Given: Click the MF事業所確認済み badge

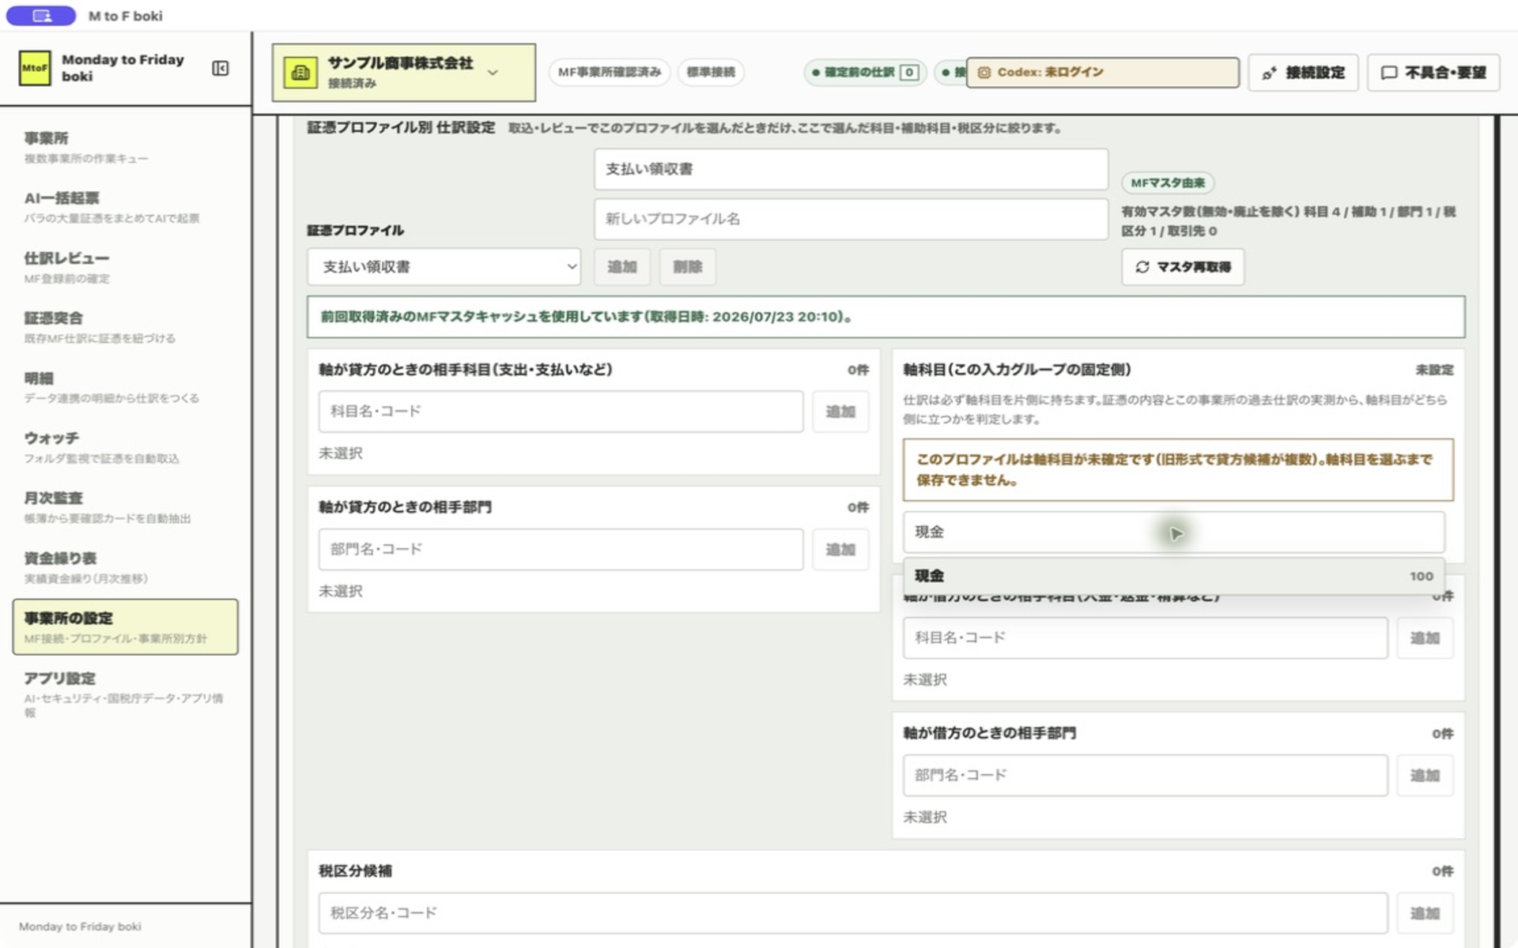Looking at the screenshot, I should coord(610,72).
